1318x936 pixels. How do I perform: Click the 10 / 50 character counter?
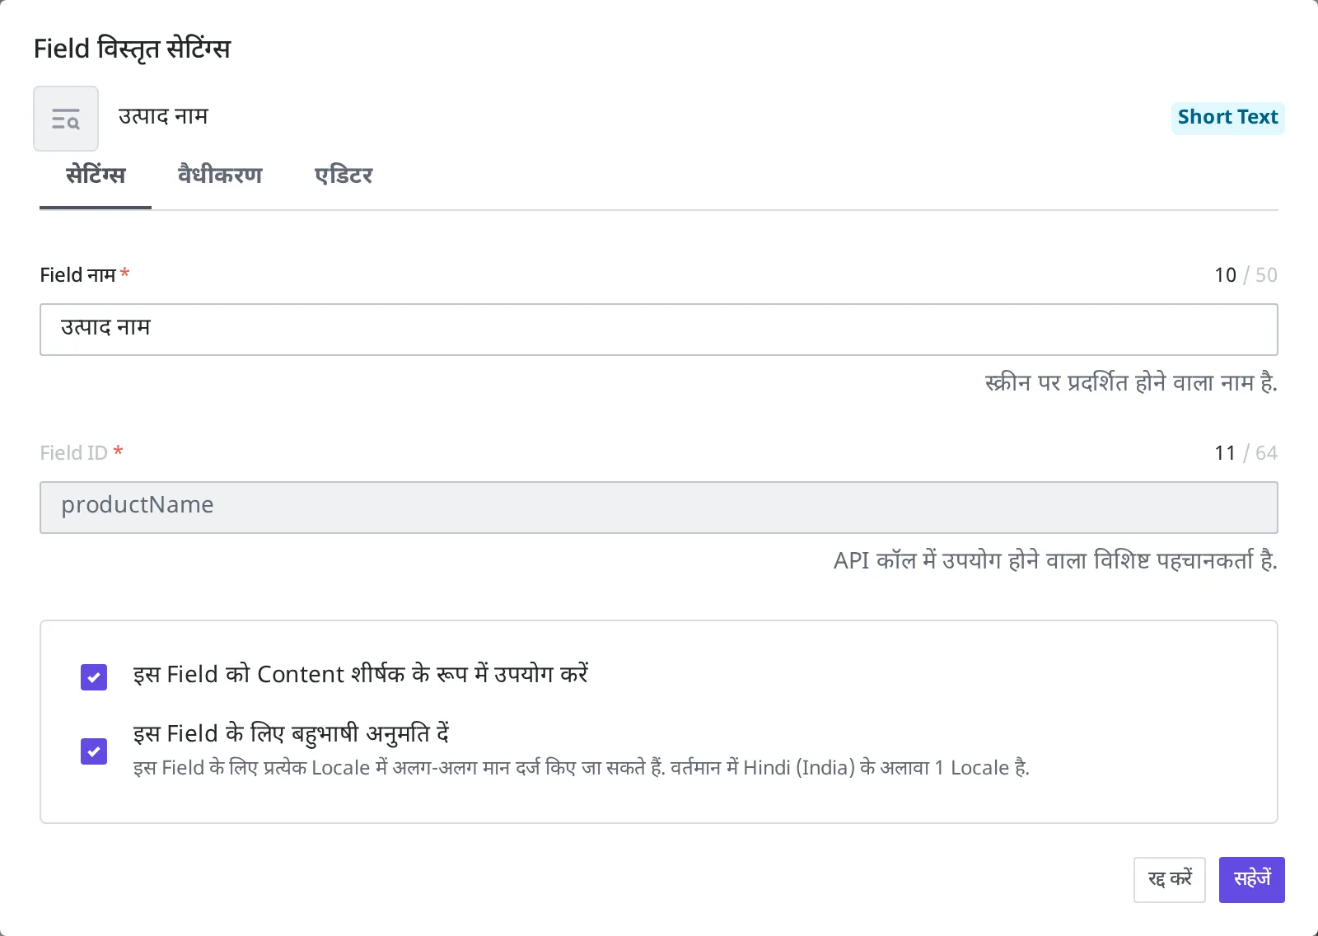tap(1246, 275)
